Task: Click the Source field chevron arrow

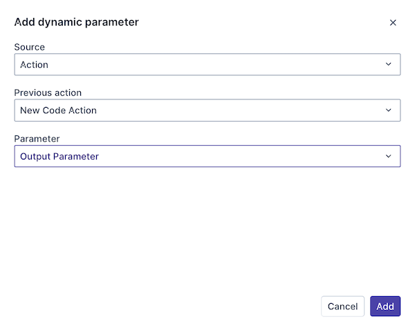Action: pyautogui.click(x=388, y=65)
